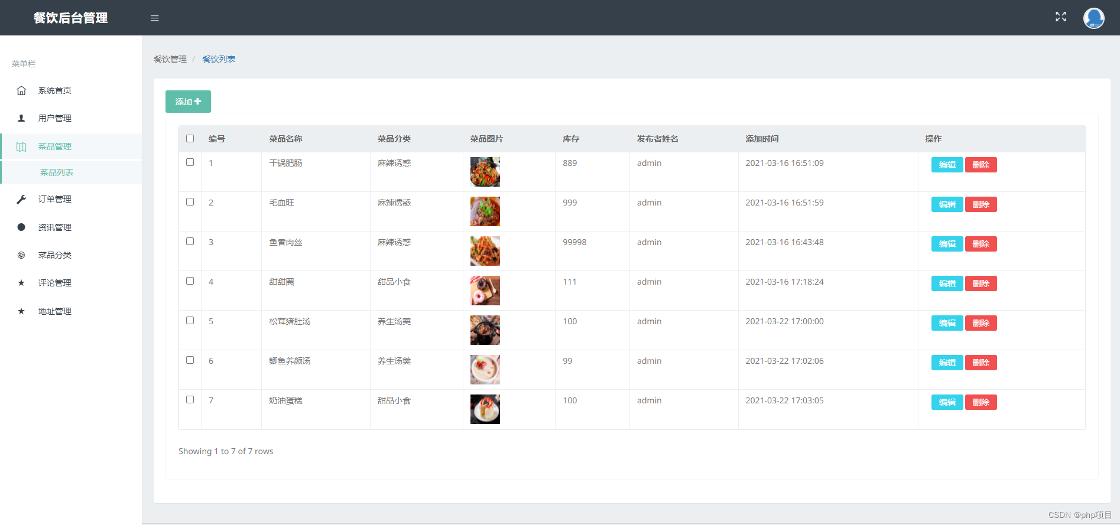Click the 餐饮列表 breadcrumb link
This screenshot has height=525, width=1120.
pyautogui.click(x=219, y=59)
